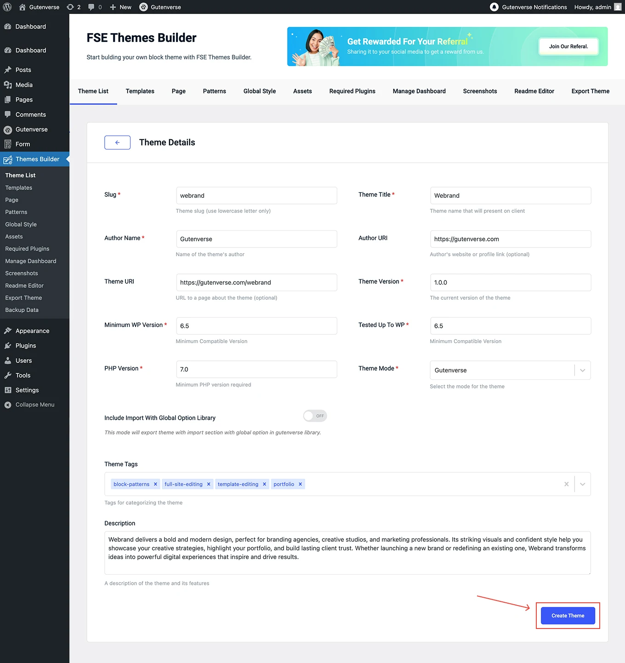The height and width of the screenshot is (663, 625).
Task: Open the New content menu in admin bar
Action: tap(121, 7)
